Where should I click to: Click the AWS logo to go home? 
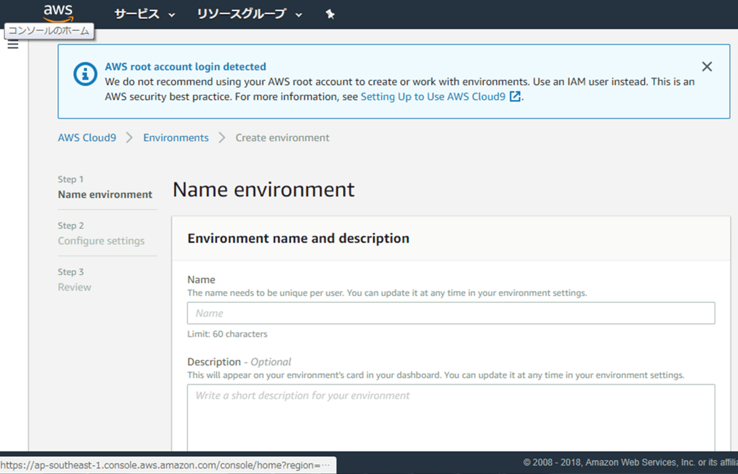[x=58, y=11]
